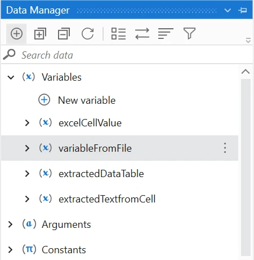Open the filter funnel icon

(x=189, y=33)
